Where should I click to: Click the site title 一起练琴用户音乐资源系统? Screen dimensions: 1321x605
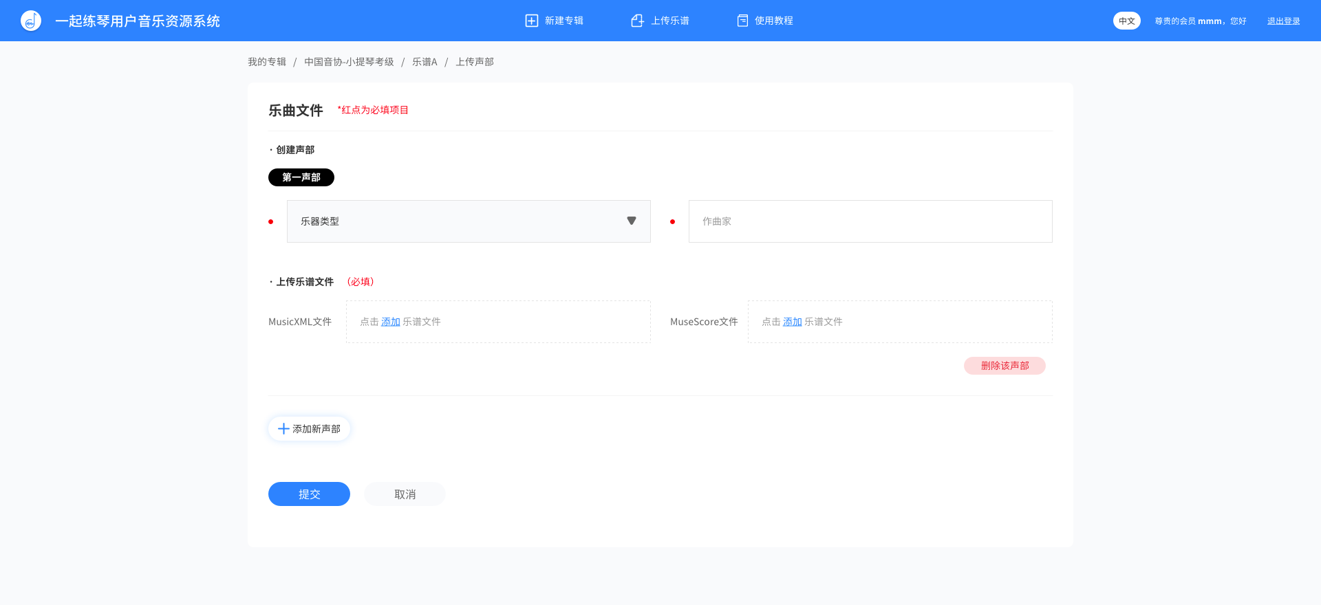[x=138, y=21]
